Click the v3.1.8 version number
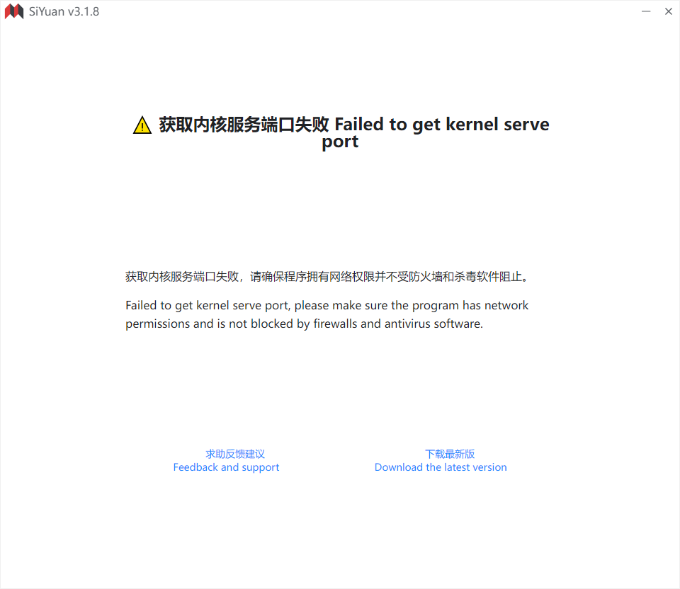 [x=84, y=12]
